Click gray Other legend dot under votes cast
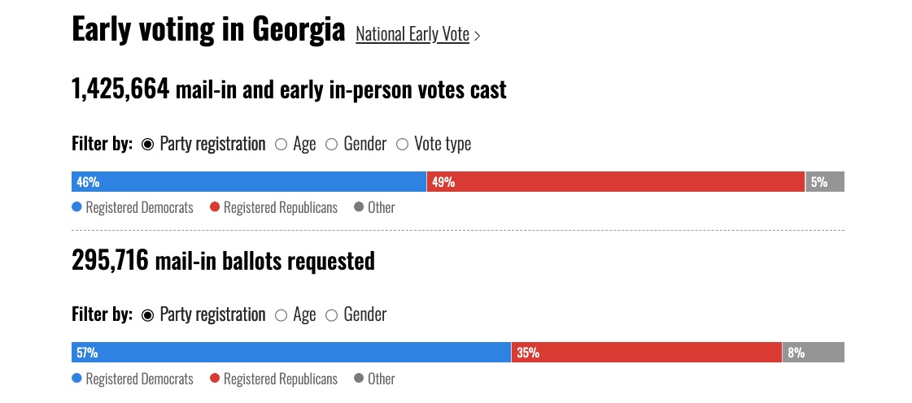This screenshot has width=912, height=403. [359, 207]
